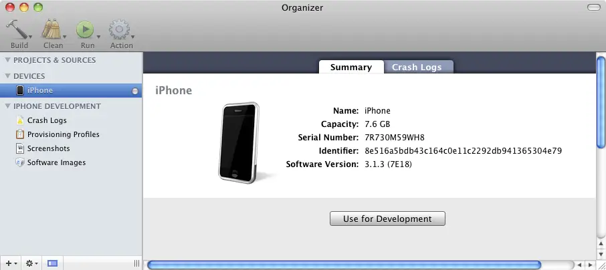The height and width of the screenshot is (270, 606).
Task: Click the toolbar toggle pill button
Action: point(594,7)
